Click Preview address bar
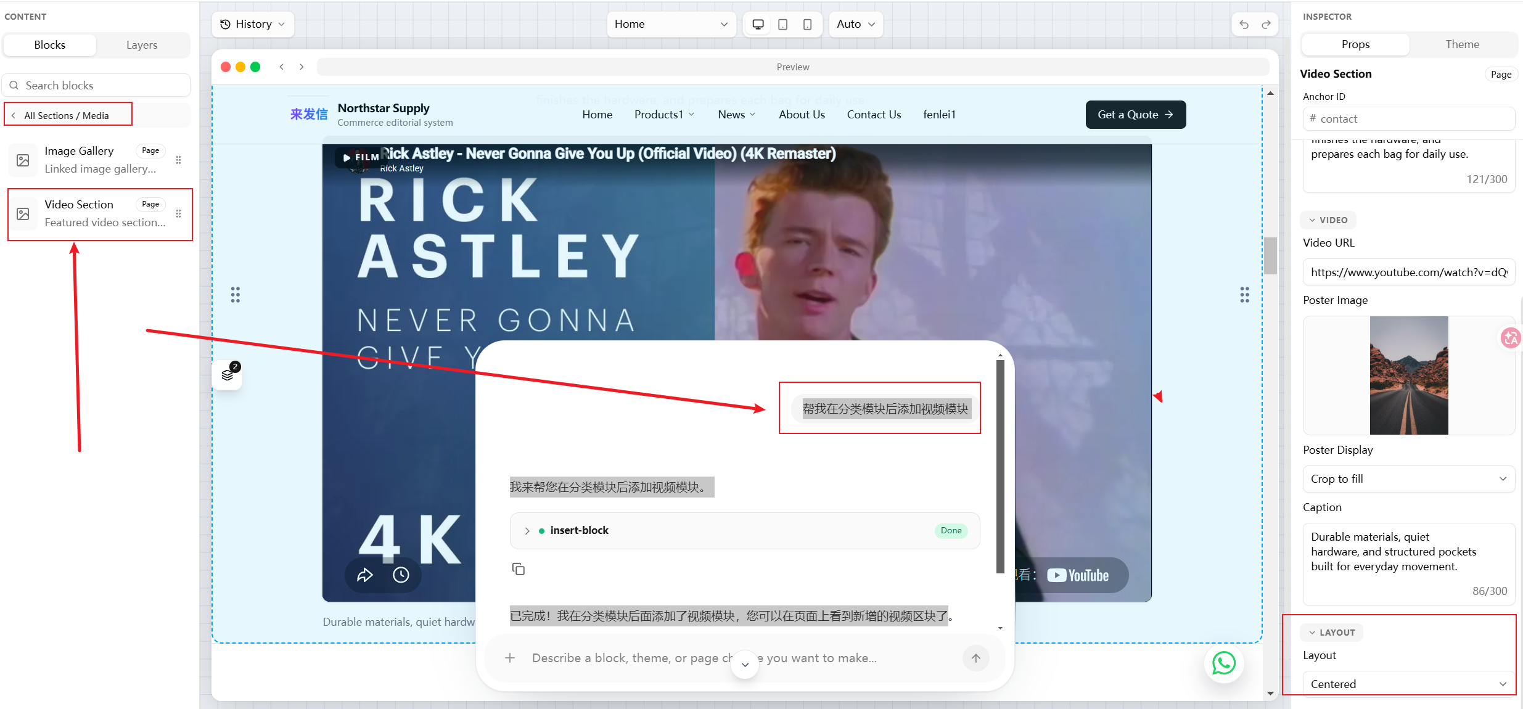The image size is (1523, 709). (x=793, y=67)
